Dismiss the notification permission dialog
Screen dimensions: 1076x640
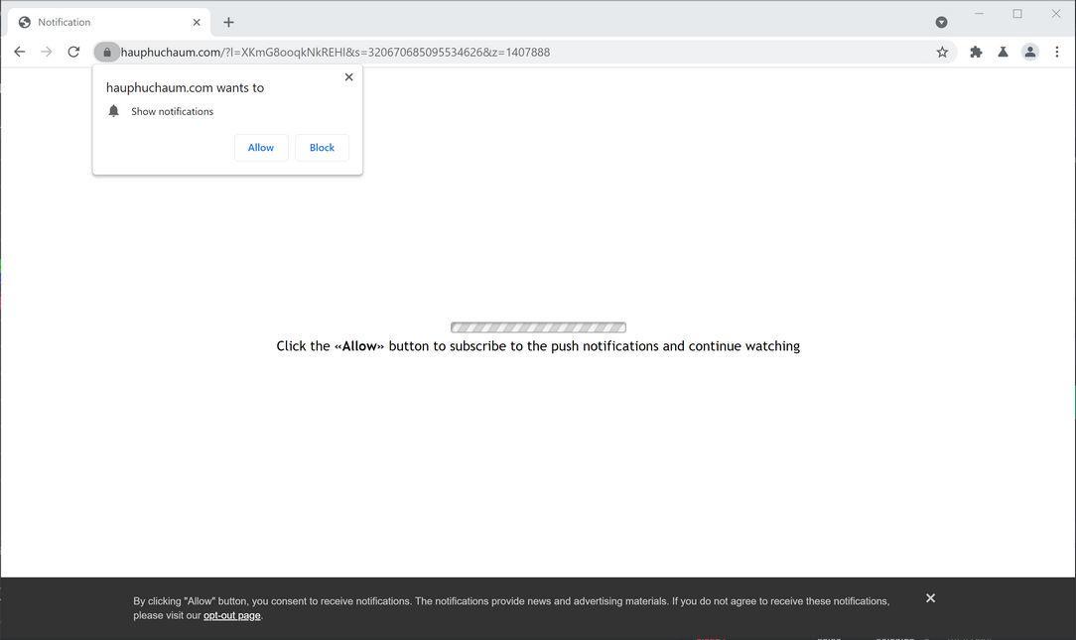tap(348, 76)
